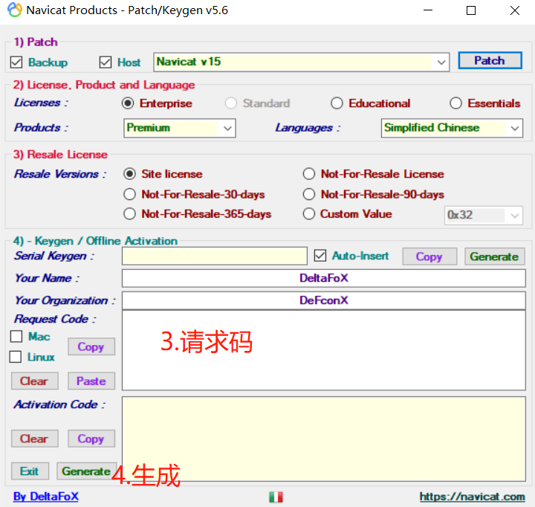Select Not-For-Resale-365-days option
Screen dimensions: 535x507
click(129, 214)
